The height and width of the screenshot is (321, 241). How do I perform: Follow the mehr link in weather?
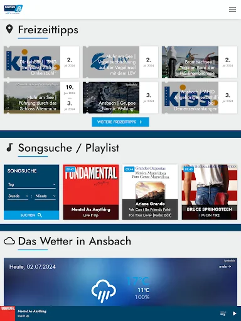point(225,266)
